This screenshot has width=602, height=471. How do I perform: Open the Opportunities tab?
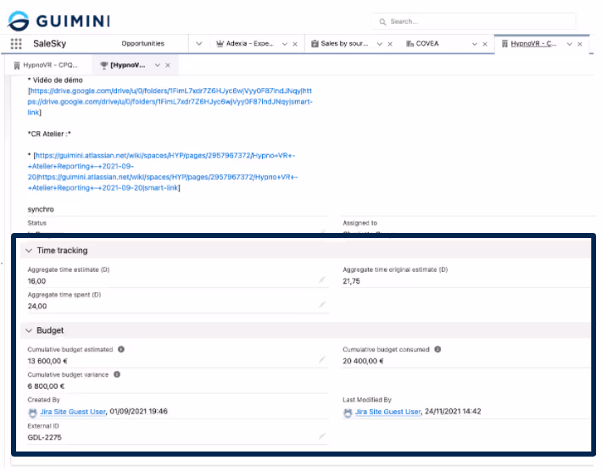[x=142, y=44]
